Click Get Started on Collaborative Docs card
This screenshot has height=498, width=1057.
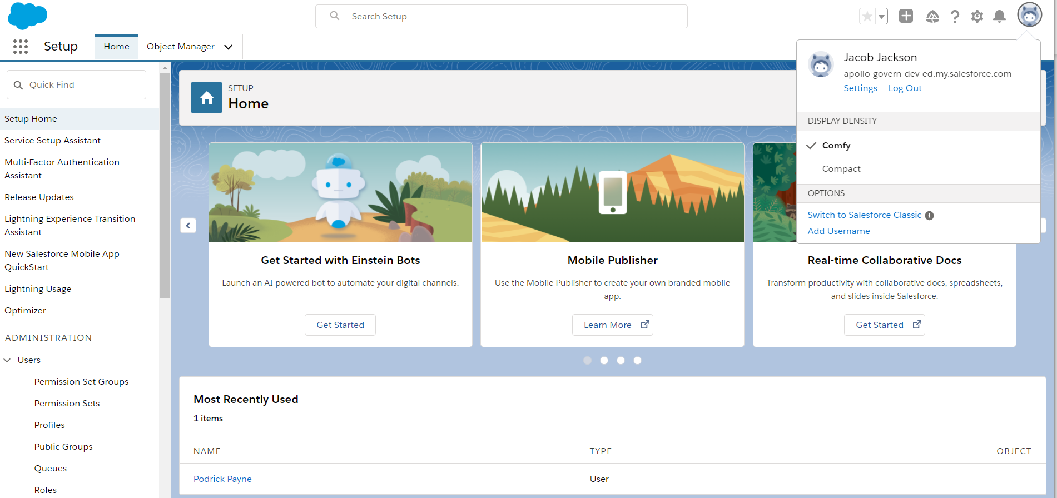884,325
